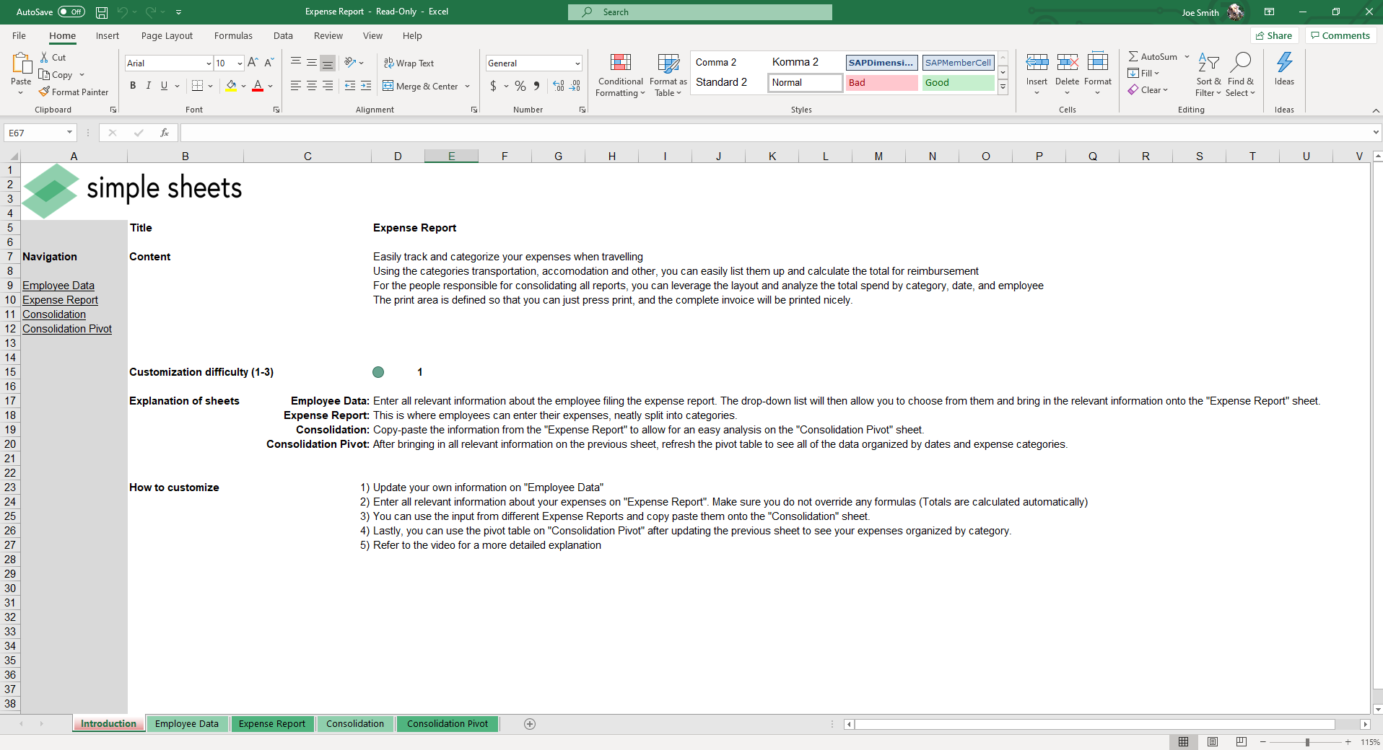Toggle the AutoSave switch
The height and width of the screenshot is (750, 1383).
(71, 12)
